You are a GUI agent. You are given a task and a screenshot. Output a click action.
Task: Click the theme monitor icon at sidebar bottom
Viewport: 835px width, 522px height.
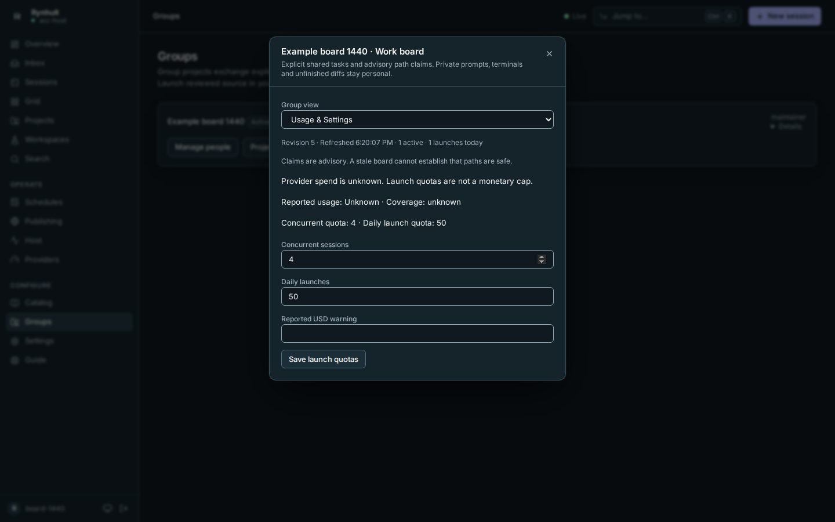pos(107,509)
